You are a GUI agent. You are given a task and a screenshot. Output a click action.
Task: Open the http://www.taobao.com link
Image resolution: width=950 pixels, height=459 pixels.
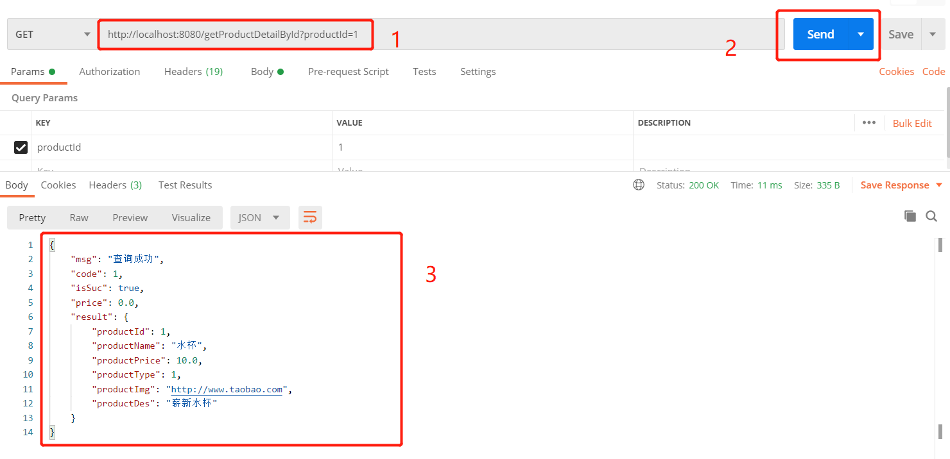point(227,389)
